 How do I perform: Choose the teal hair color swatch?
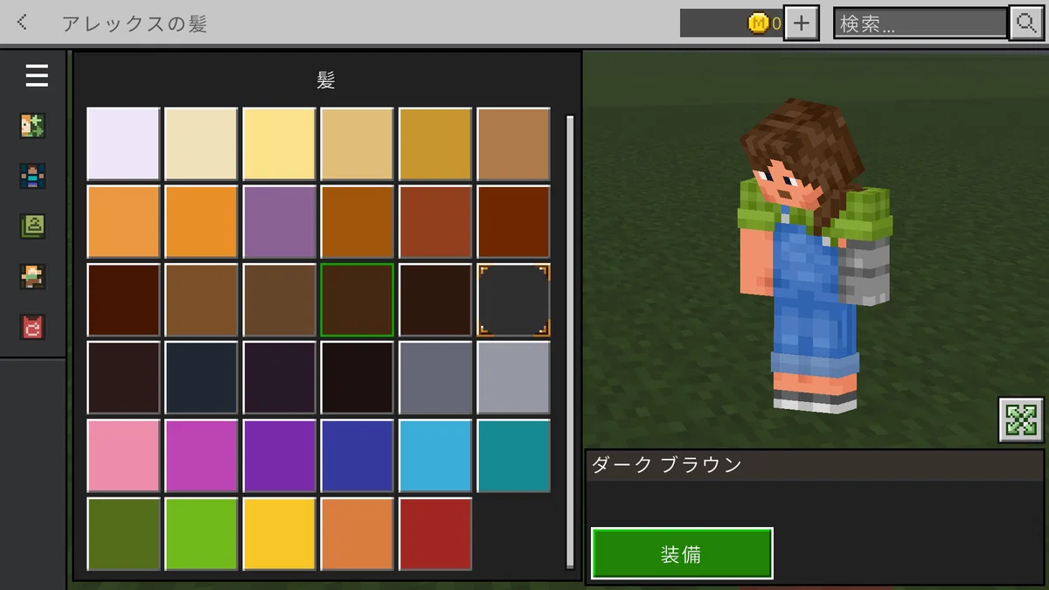tap(513, 455)
